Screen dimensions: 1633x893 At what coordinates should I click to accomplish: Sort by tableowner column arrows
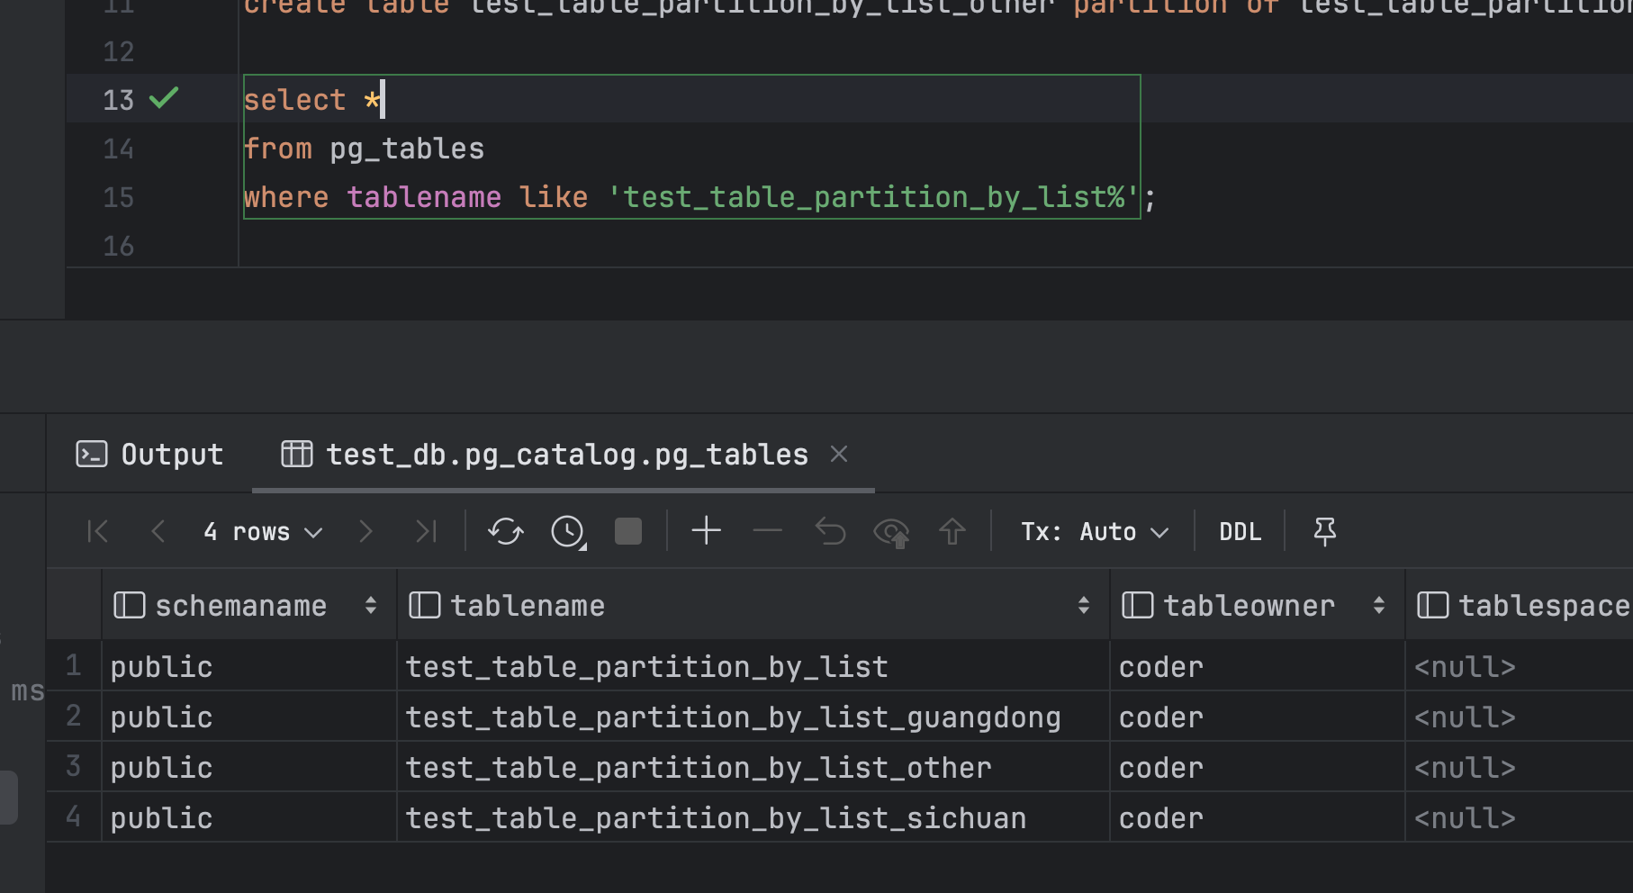[x=1379, y=606]
